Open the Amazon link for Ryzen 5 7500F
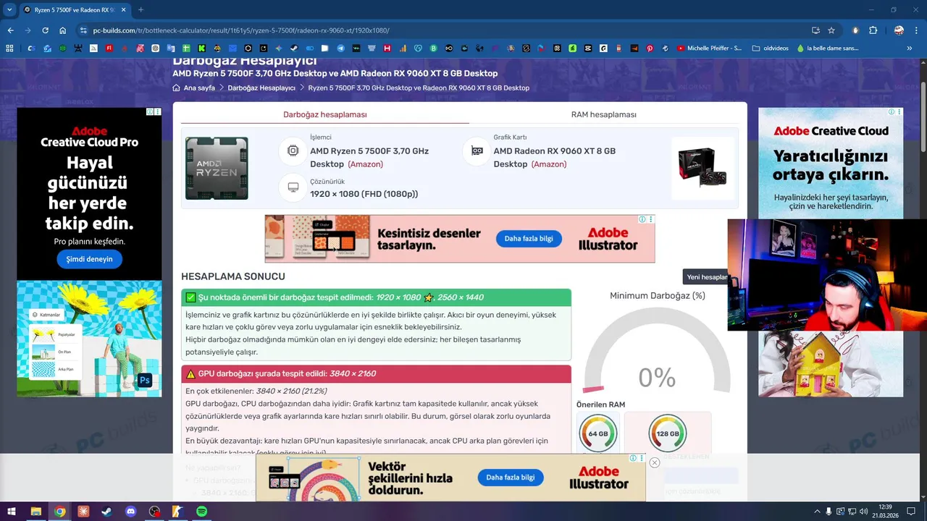927x521 pixels. tap(366, 164)
